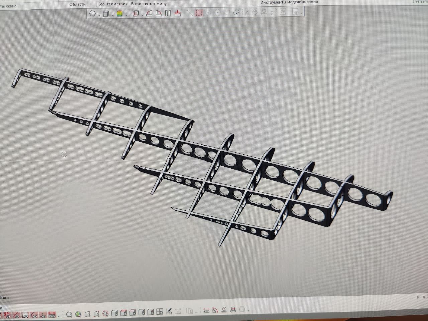The height and width of the screenshot is (321, 428).
Task: Open dropdown beside the color gradient icon
Action: coord(126,15)
